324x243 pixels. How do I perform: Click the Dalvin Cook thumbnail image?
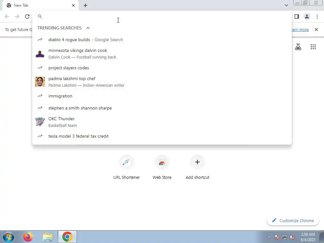[40, 54]
